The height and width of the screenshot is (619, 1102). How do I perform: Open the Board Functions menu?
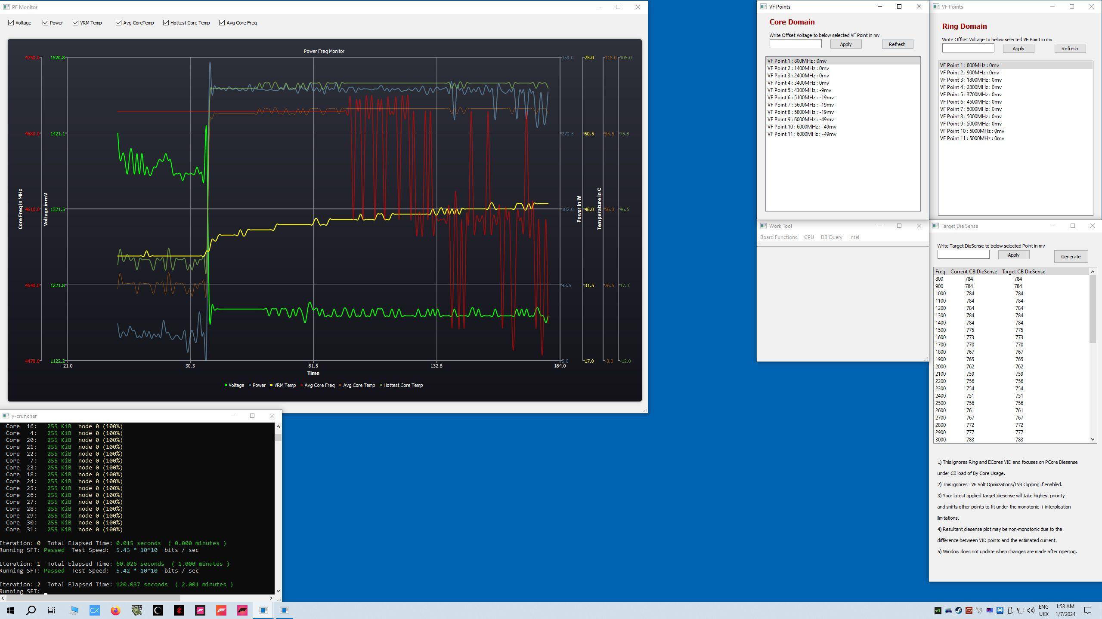[778, 237]
